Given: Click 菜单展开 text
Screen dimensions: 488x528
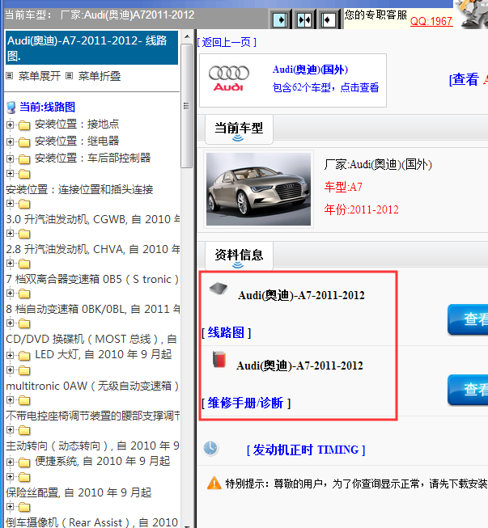Looking at the screenshot, I should [x=39, y=76].
